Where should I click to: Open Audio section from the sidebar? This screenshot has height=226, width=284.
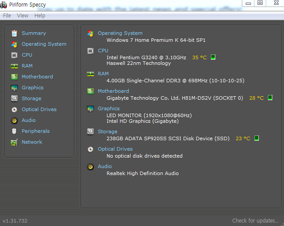pos(29,120)
